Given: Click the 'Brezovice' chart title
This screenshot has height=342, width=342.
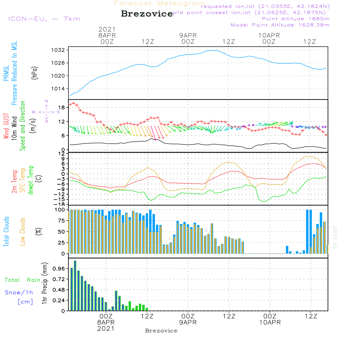Looking at the screenshot, I should coord(147,14).
